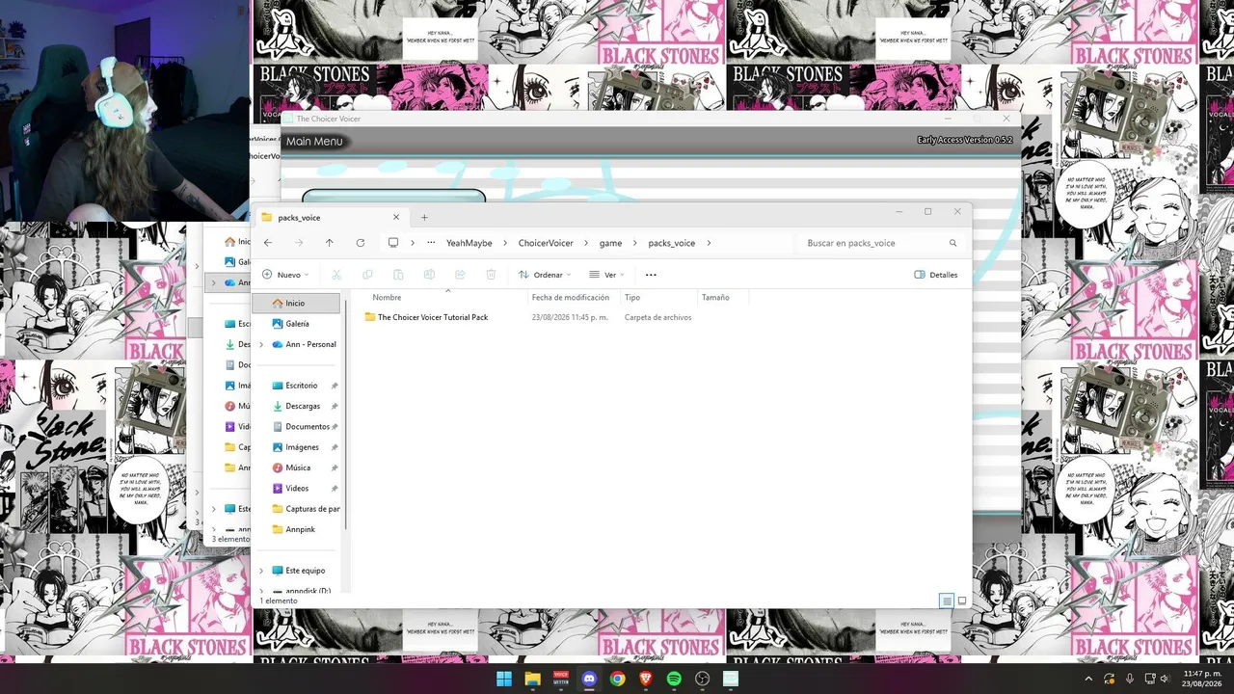
Task: Open the Nuevo dropdown menu
Action: (x=287, y=275)
